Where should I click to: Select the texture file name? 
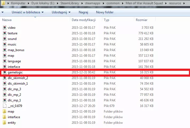pos(13,33)
